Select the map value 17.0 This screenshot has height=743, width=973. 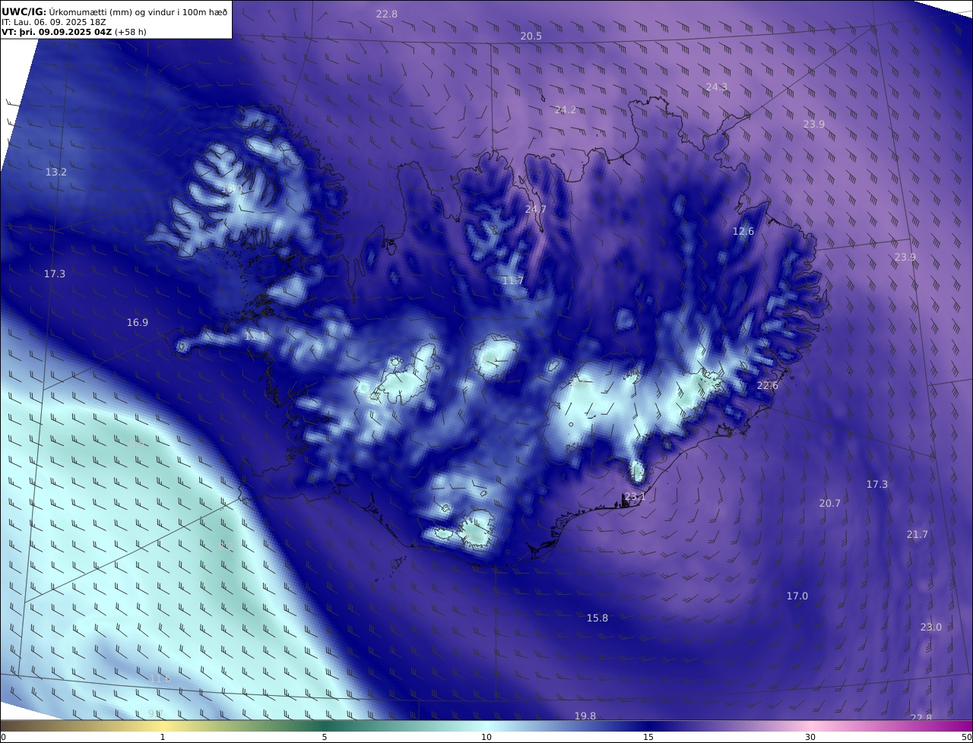(x=797, y=596)
